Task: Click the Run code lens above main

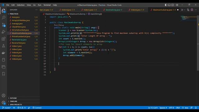Action: [x=55, y=25]
